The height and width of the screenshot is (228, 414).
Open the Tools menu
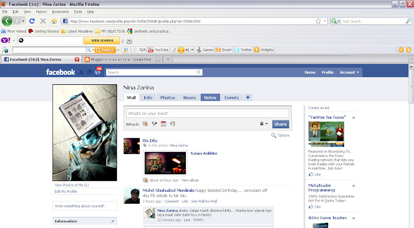point(78,11)
